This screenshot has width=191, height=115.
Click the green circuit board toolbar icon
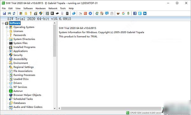coord(47,13)
